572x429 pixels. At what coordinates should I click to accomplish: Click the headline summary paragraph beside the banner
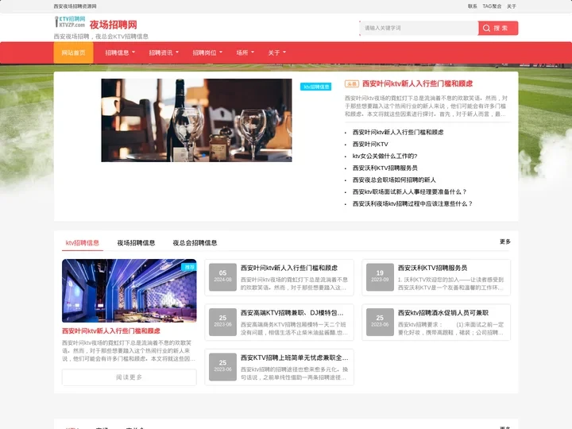426,106
